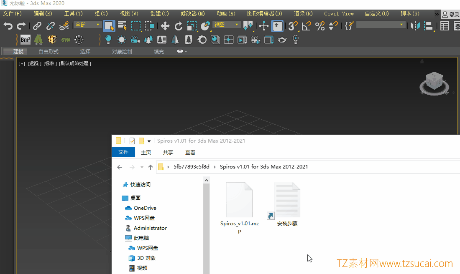Select the Link (chain) tool
This screenshot has width=460, height=274.
[37, 26]
